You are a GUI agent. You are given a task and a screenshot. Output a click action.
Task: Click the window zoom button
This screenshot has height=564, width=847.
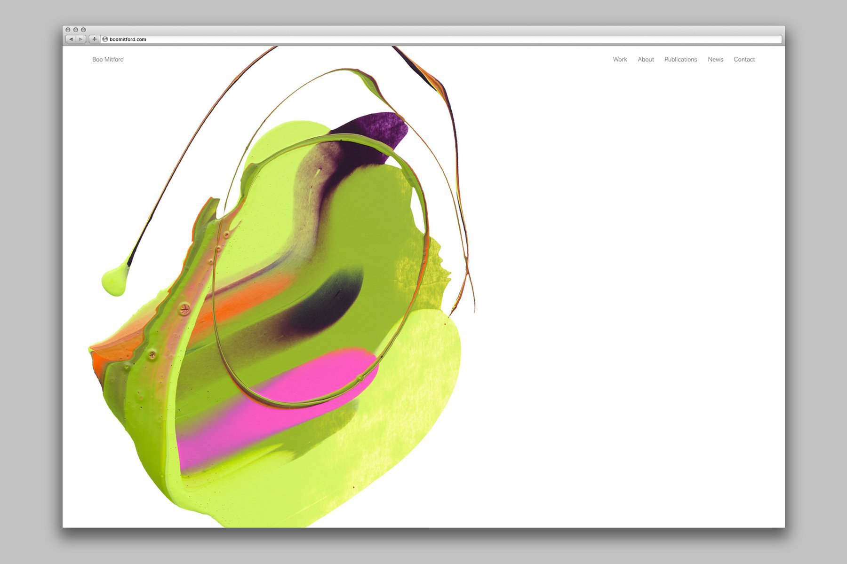pos(83,30)
